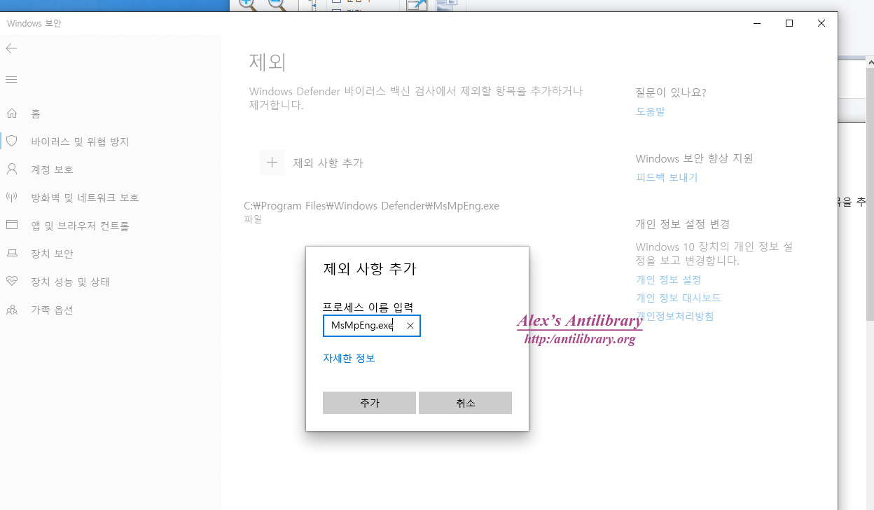The width and height of the screenshot is (874, 510).
Task: Open 방화벽 및 네트워크 보호
Action: click(x=85, y=198)
